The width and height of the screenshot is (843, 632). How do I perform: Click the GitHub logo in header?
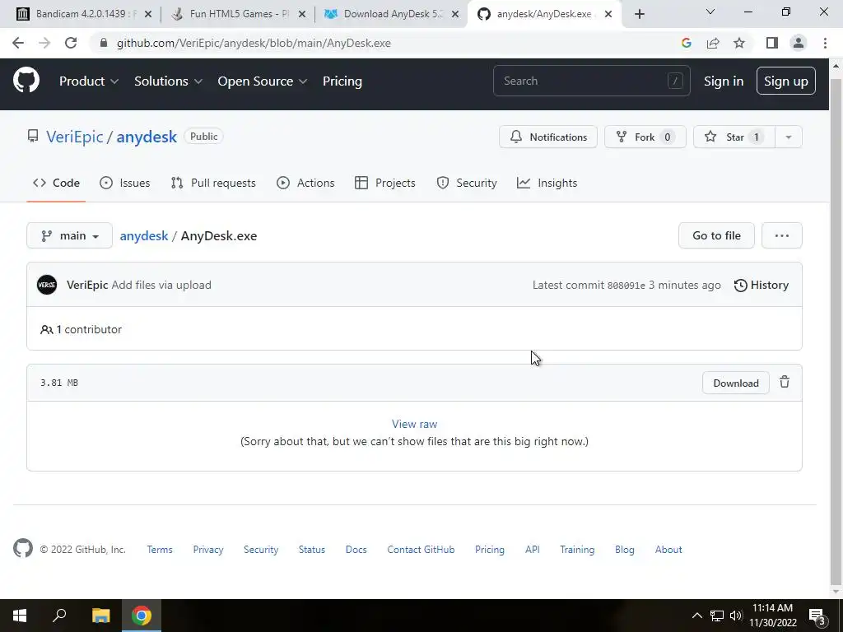pyautogui.click(x=26, y=81)
